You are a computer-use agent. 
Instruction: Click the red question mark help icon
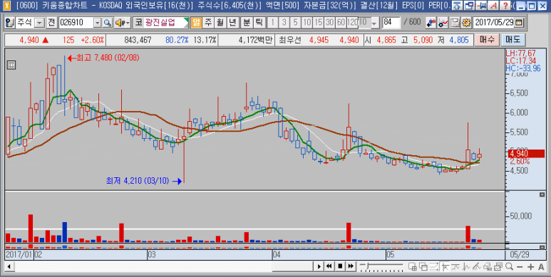click(505, 5)
